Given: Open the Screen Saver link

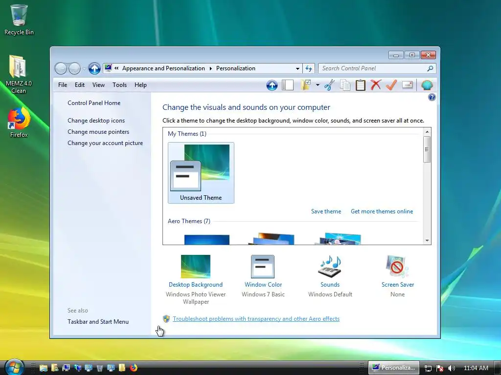Looking at the screenshot, I should 397,285.
